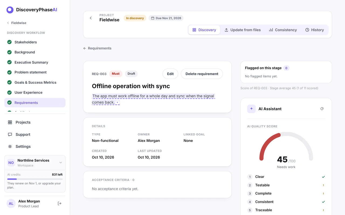Click the AL avatar for Alex Morgan
Screen dimensions: 345x215
point(11,203)
